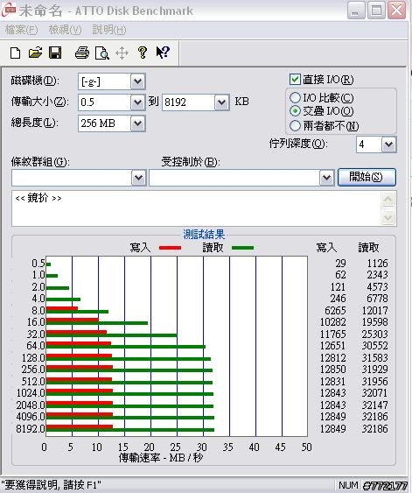This screenshot has height=493, width=412.
Task: Click the red 寫入 legend swatch
Action: (x=171, y=248)
